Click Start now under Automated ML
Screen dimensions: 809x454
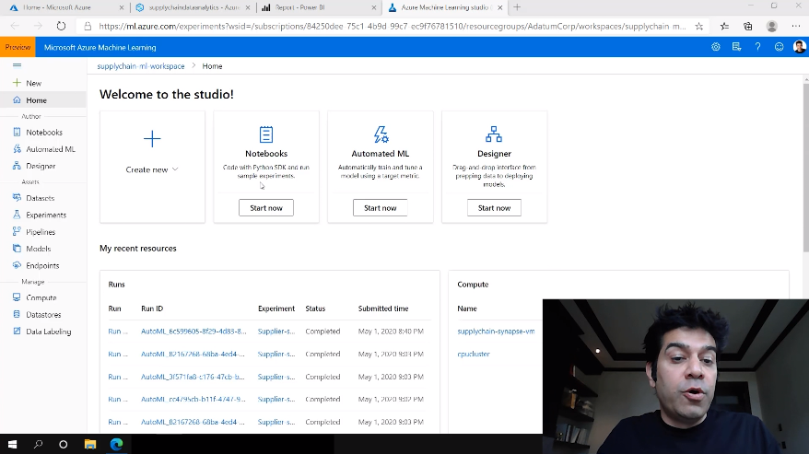click(x=380, y=208)
